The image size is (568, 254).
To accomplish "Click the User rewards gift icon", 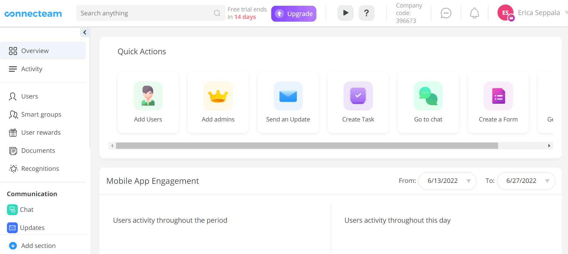I will coord(13,133).
